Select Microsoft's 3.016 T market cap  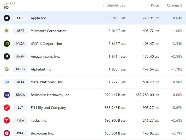117,31
